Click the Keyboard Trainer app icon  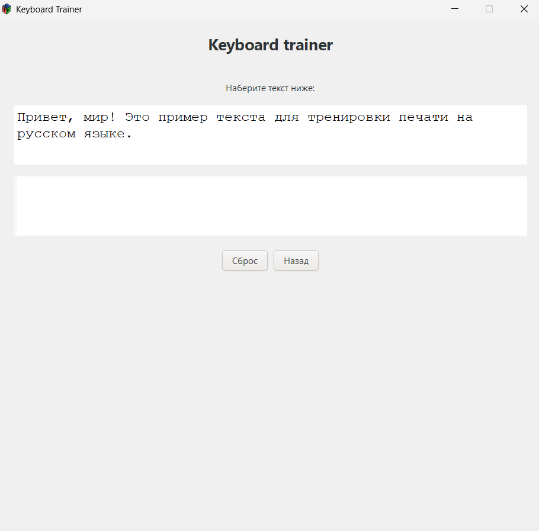[7, 9]
